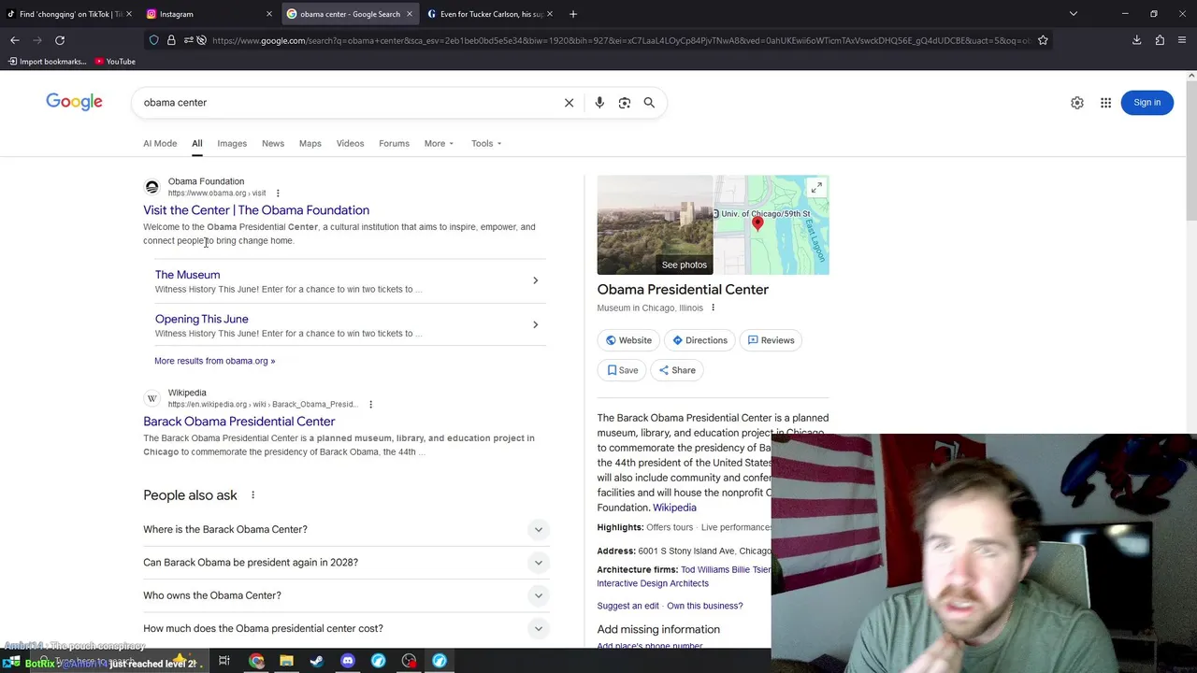Open Website button for Obama Center
Image resolution: width=1197 pixels, height=673 pixels.
628,340
